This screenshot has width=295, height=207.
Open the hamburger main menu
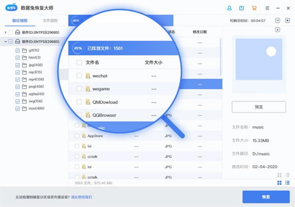coord(266,8)
